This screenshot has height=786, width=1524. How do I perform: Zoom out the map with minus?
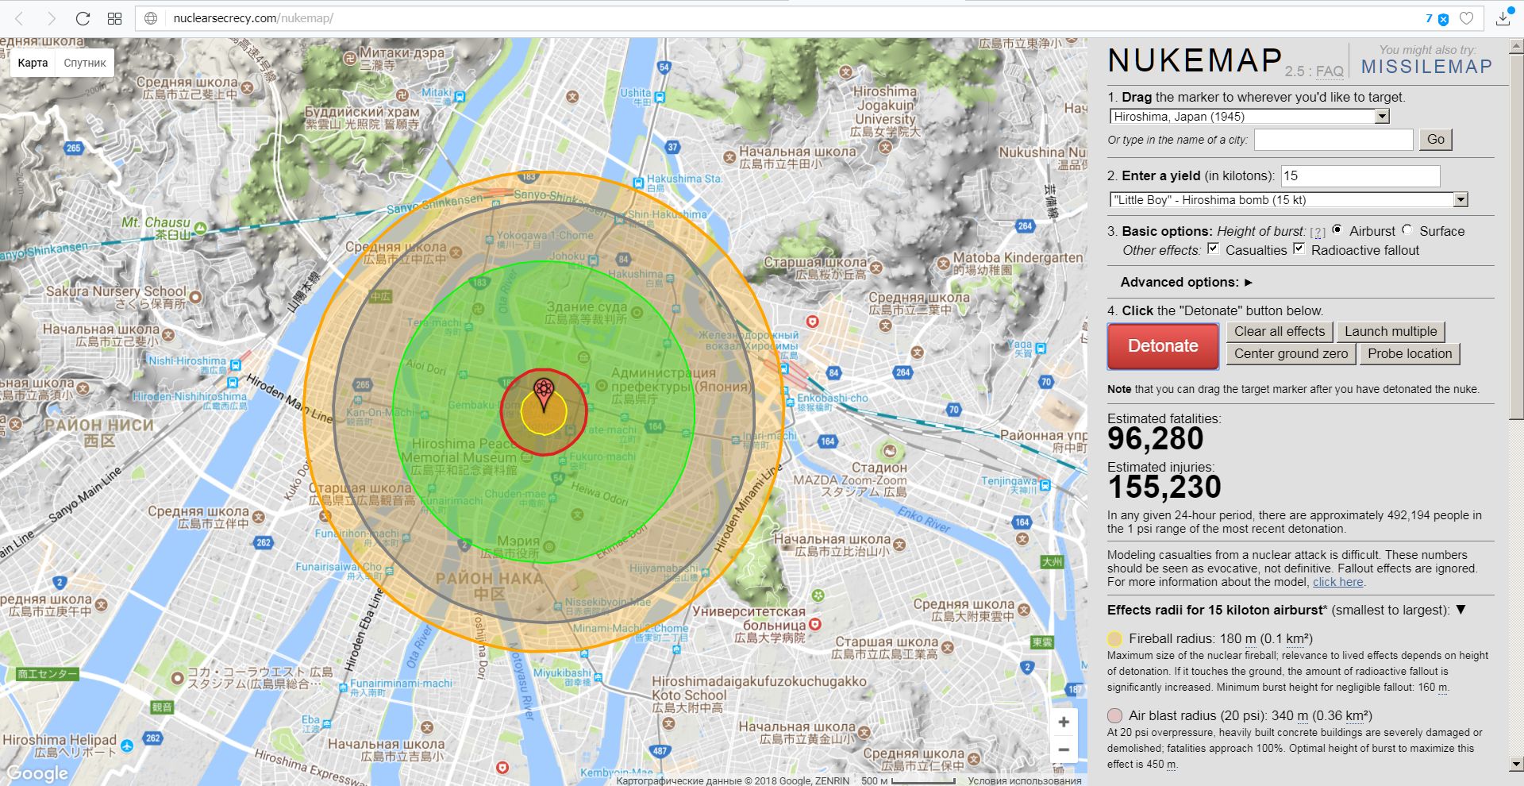1064,749
